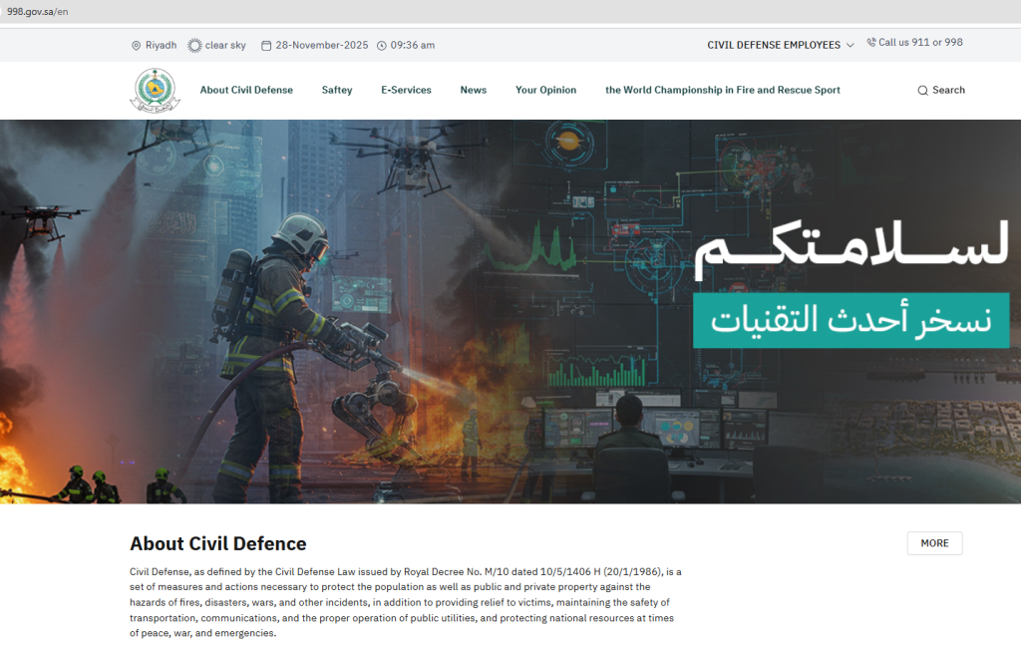This screenshot has height=647, width=1021.
Task: Click the green Arabic banner text box
Action: 851,320
